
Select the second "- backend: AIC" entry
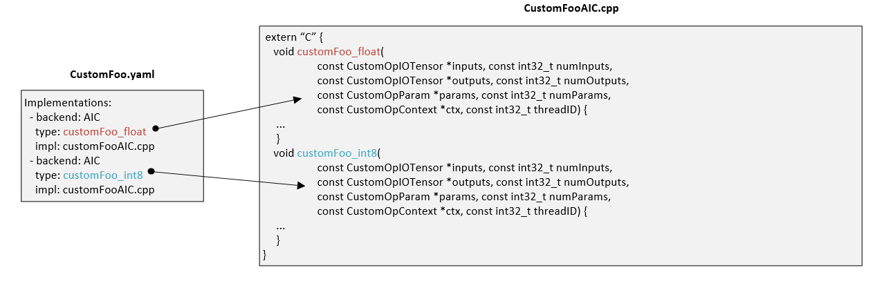click(x=64, y=161)
